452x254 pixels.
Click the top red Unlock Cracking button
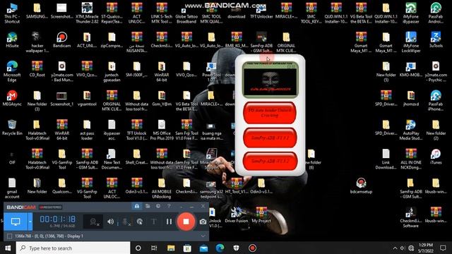pyautogui.click(x=270, y=113)
